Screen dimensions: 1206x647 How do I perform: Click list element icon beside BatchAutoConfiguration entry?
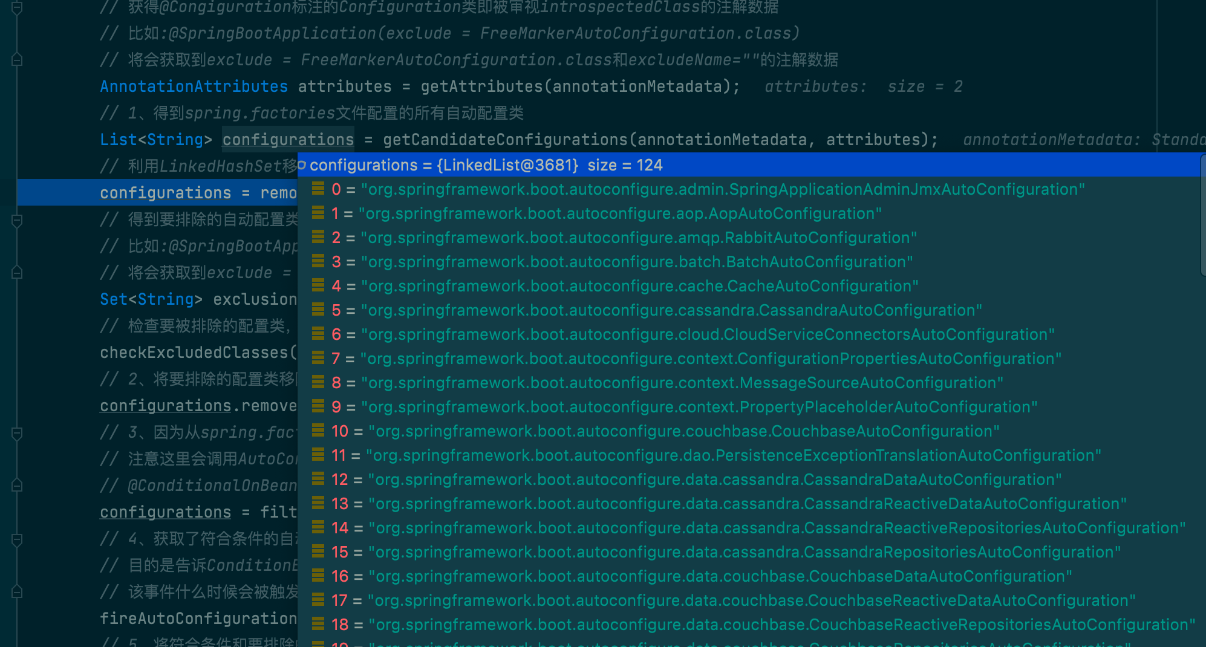pyautogui.click(x=318, y=261)
